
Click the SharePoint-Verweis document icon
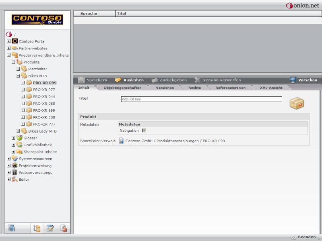[121, 141]
